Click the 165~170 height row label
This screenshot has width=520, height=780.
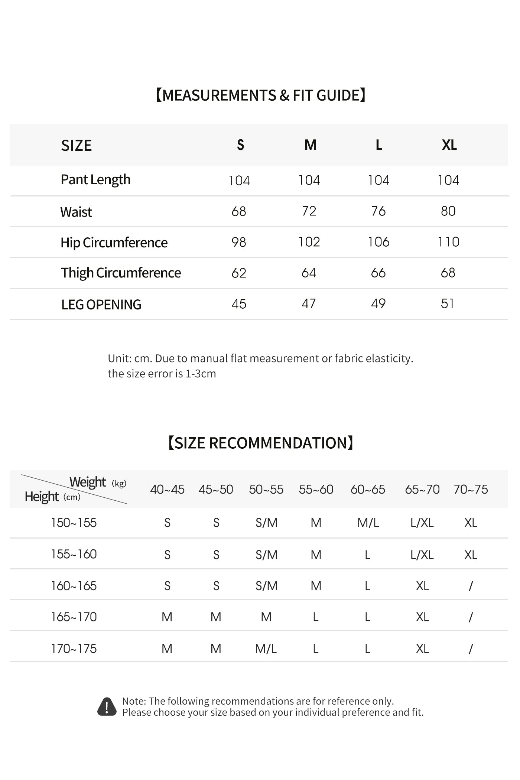pos(74,617)
